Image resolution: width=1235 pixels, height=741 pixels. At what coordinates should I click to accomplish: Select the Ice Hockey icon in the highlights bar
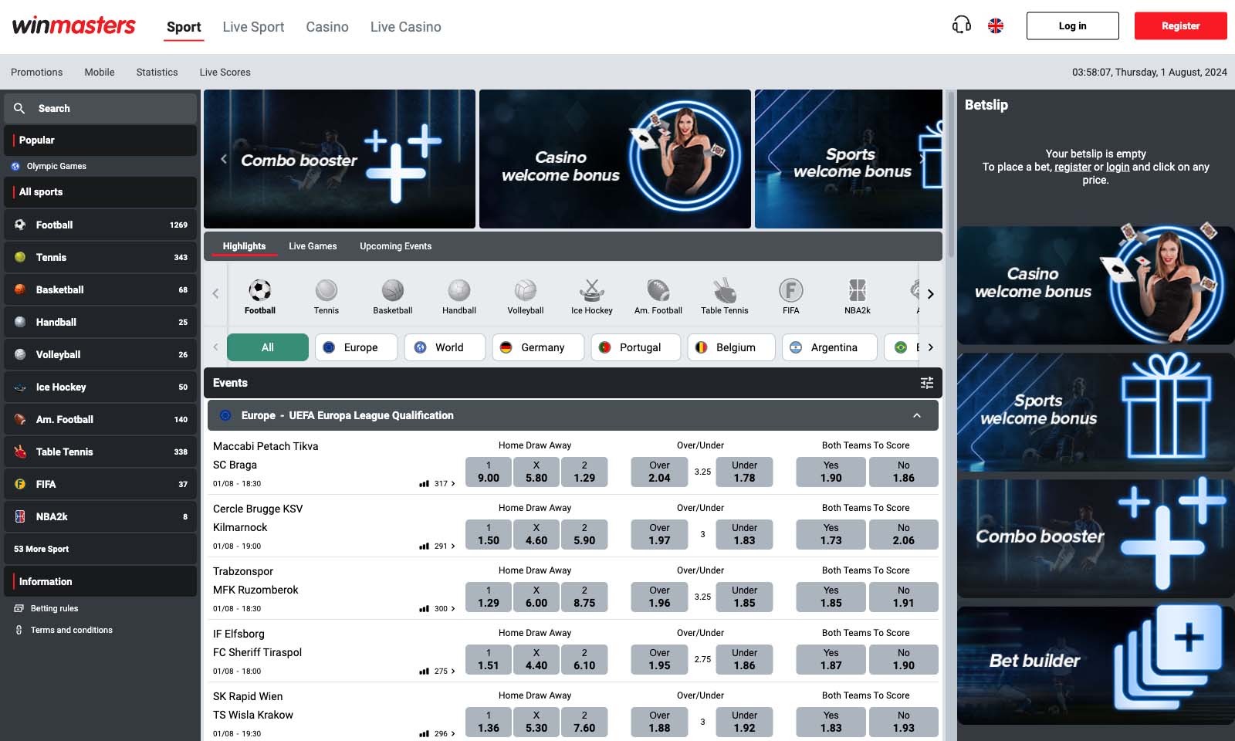coord(591,289)
